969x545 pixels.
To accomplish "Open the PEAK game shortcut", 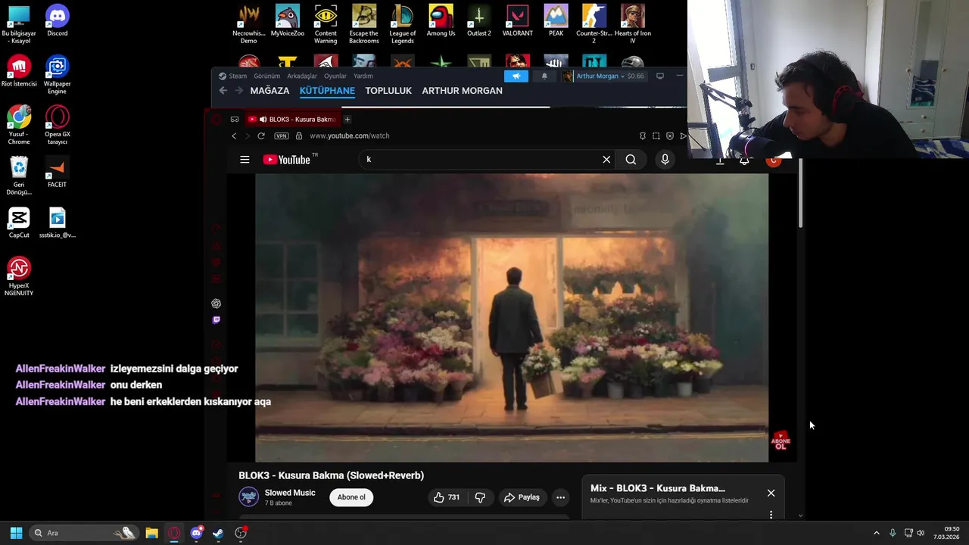I will click(x=556, y=20).
